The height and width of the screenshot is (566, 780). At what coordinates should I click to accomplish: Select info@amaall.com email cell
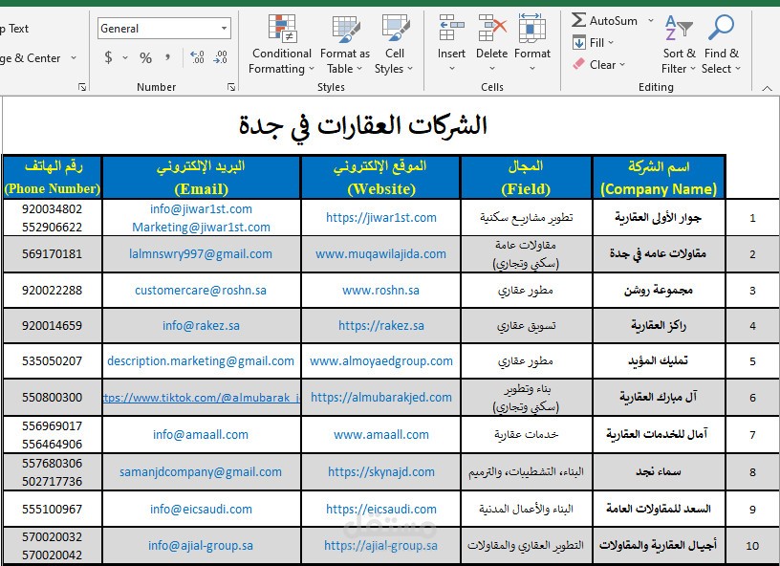coord(202,434)
